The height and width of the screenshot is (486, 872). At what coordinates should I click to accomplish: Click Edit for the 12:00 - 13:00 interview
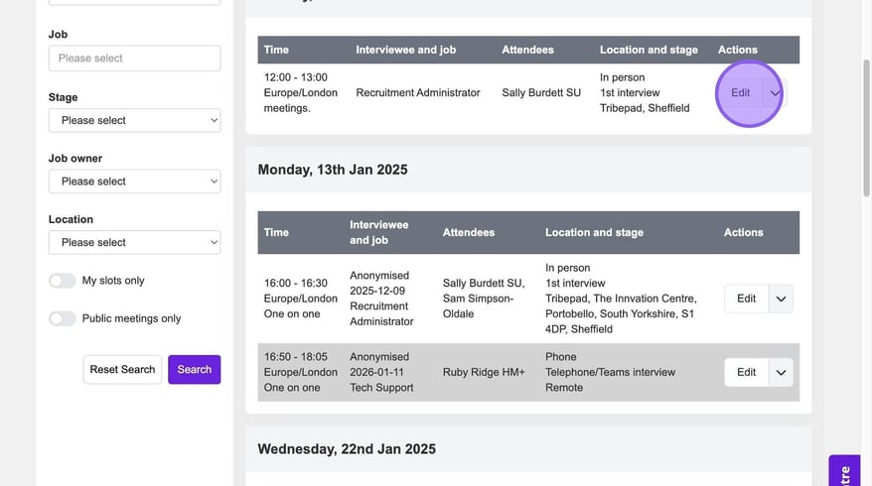(740, 93)
